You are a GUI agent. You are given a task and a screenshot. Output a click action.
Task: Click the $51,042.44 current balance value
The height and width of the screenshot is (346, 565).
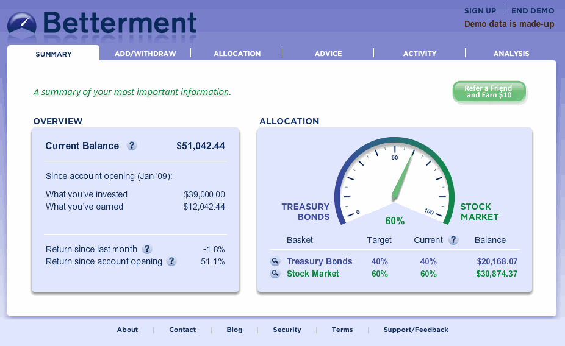coord(201,146)
